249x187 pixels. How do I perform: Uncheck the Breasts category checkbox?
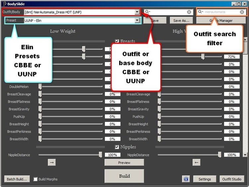tap(117, 41)
